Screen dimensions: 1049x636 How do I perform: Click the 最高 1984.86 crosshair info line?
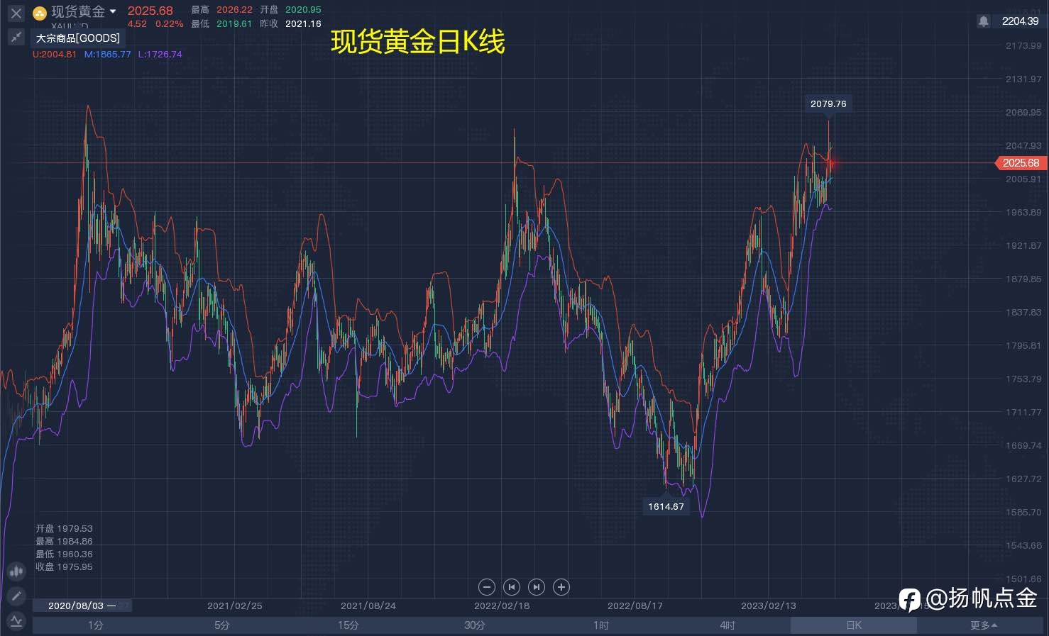click(64, 542)
